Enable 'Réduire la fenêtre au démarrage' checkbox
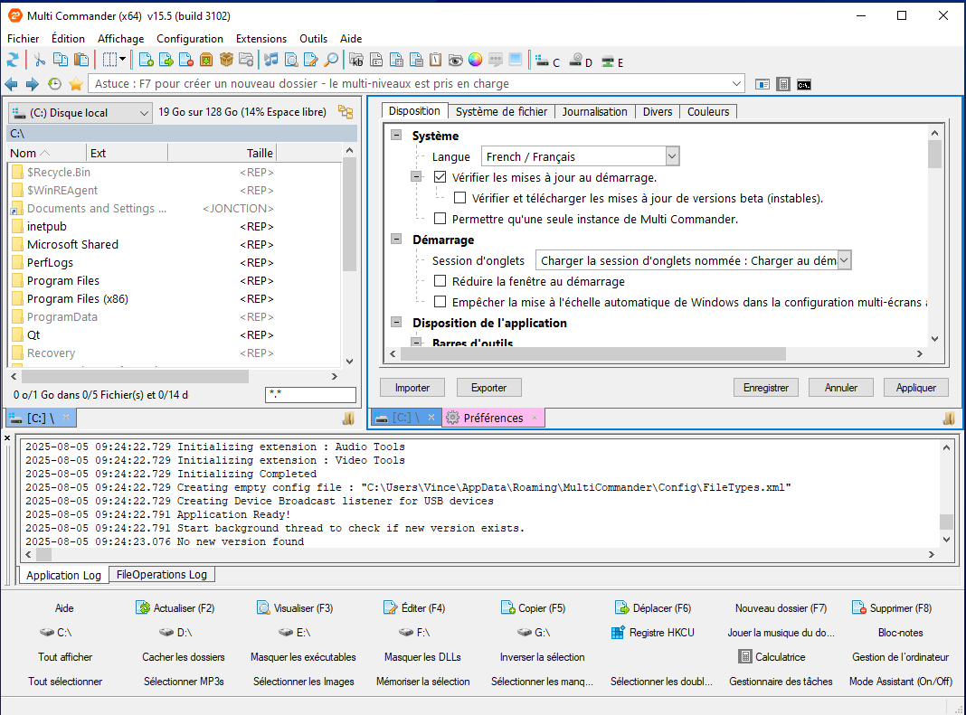 440,281
